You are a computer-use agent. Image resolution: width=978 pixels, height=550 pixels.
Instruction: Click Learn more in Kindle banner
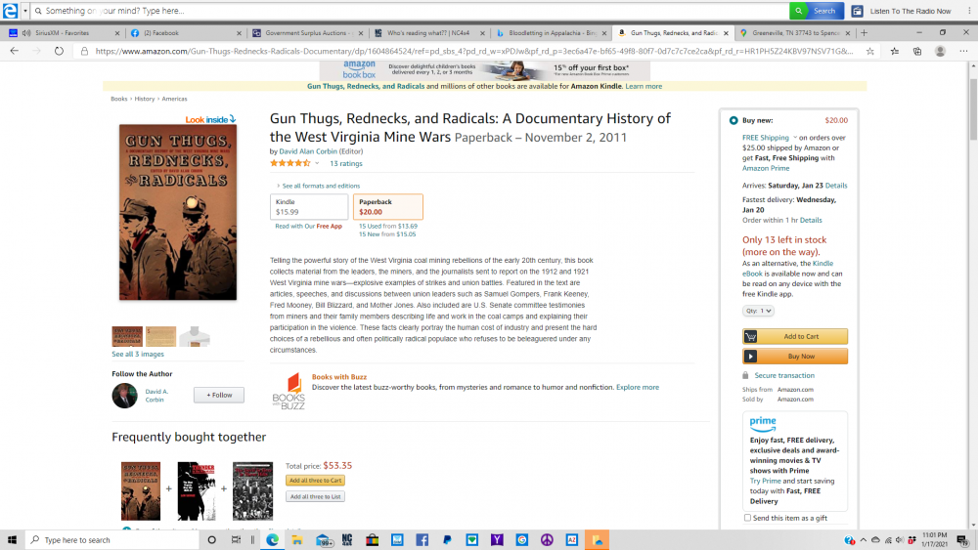tap(644, 87)
